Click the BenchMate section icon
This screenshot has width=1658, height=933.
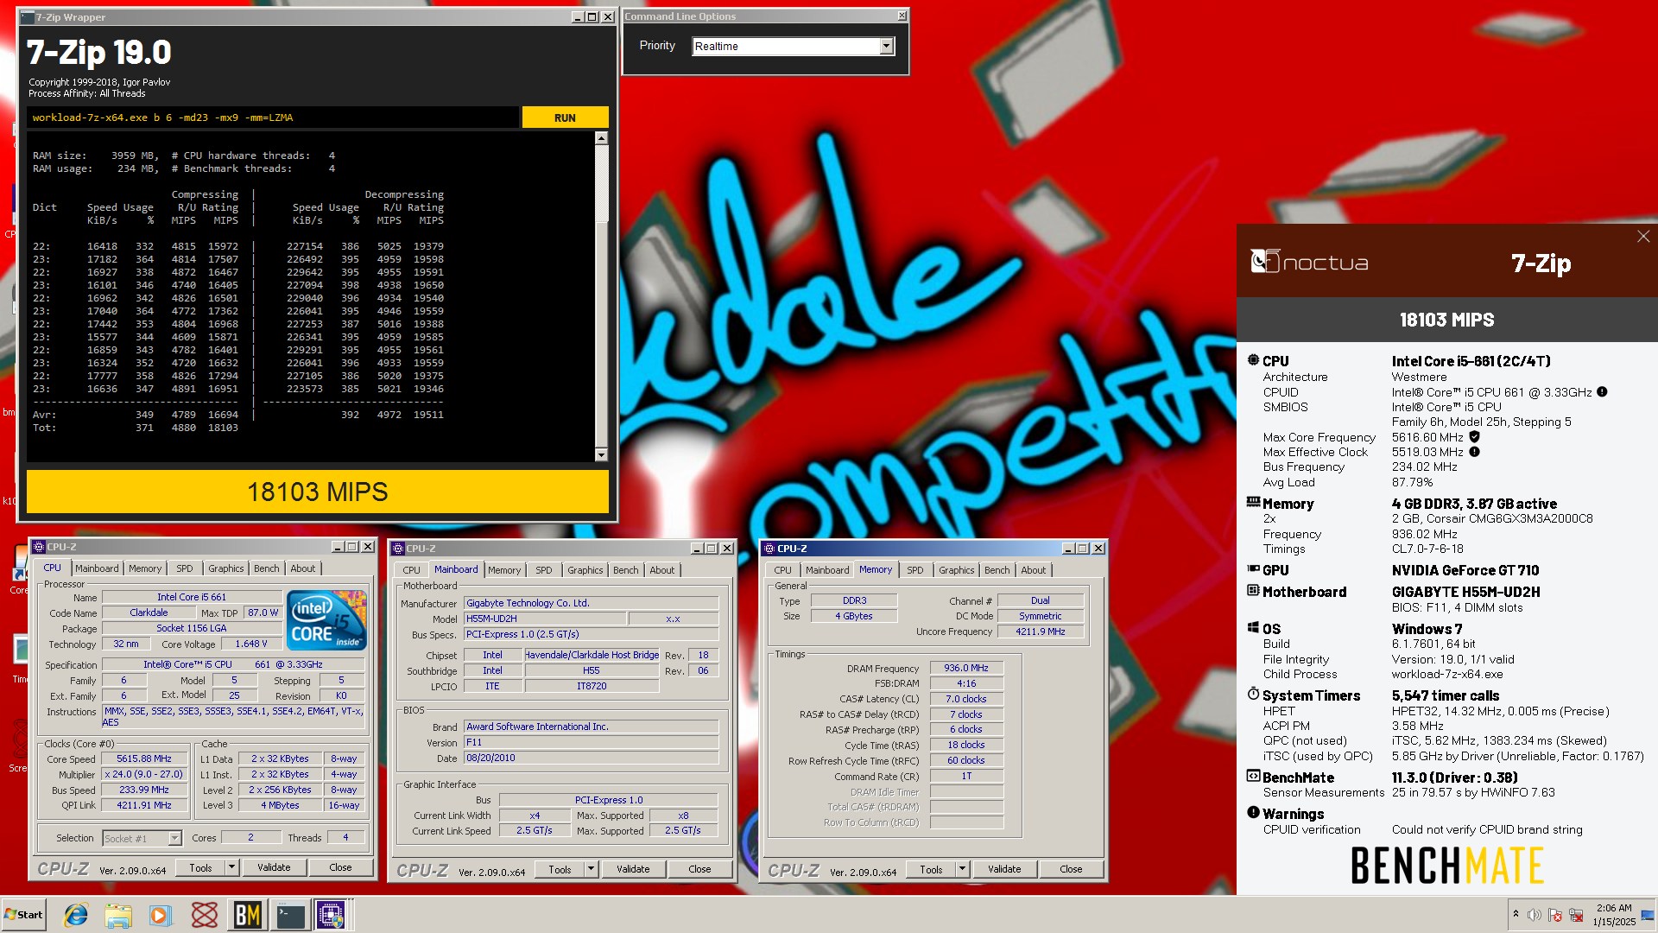click(x=1253, y=776)
